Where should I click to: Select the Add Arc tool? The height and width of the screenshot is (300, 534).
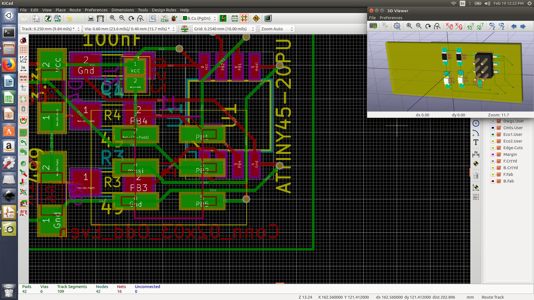476,133
